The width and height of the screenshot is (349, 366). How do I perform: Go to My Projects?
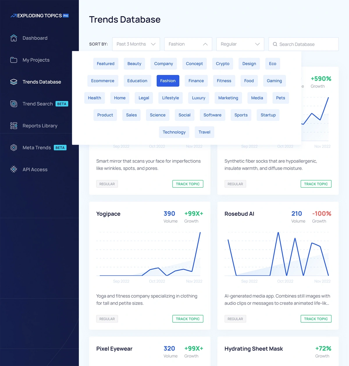coord(36,60)
